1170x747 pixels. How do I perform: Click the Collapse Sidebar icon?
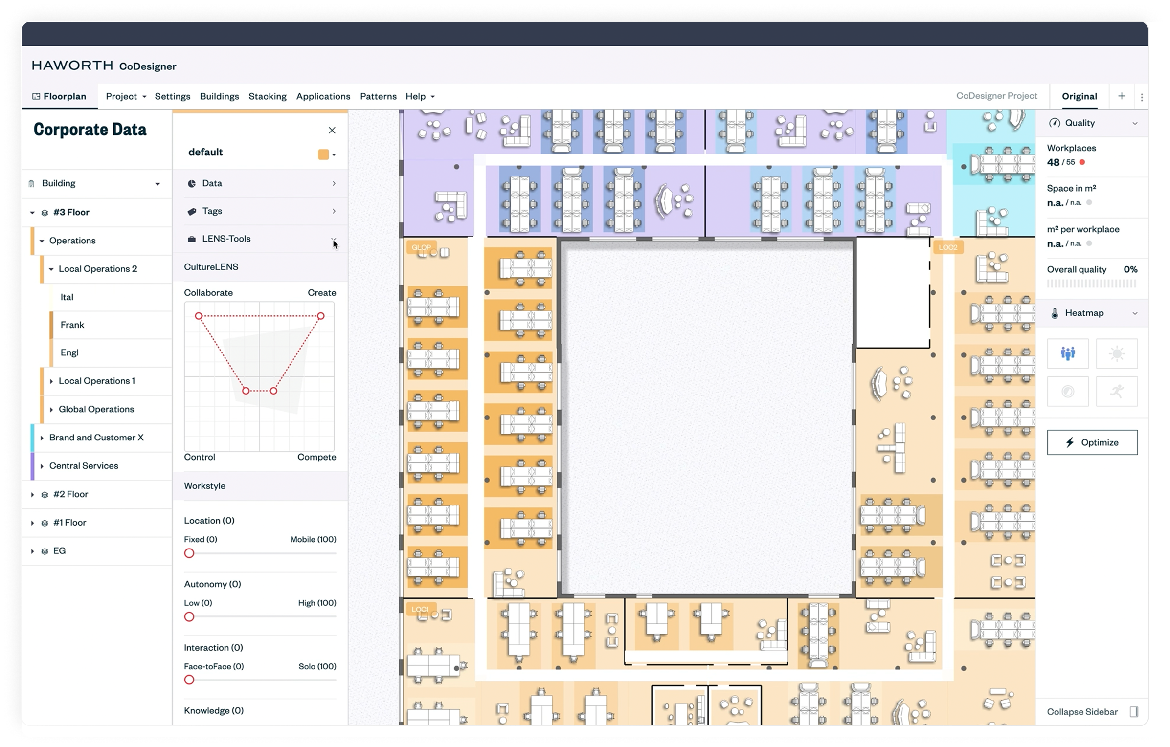pos(1134,712)
